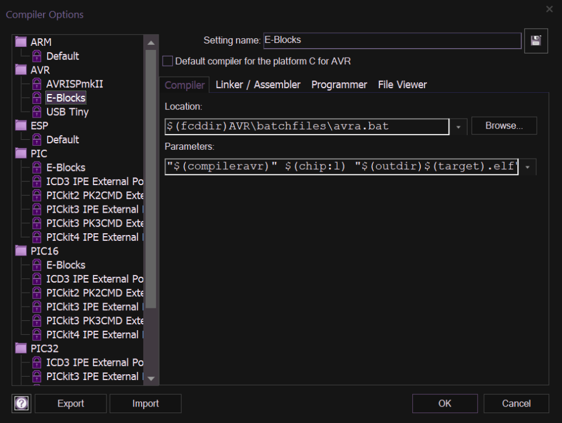This screenshot has width=562, height=423.
Task: Click the lock icon beside Default under ARM
Action: coord(37,56)
